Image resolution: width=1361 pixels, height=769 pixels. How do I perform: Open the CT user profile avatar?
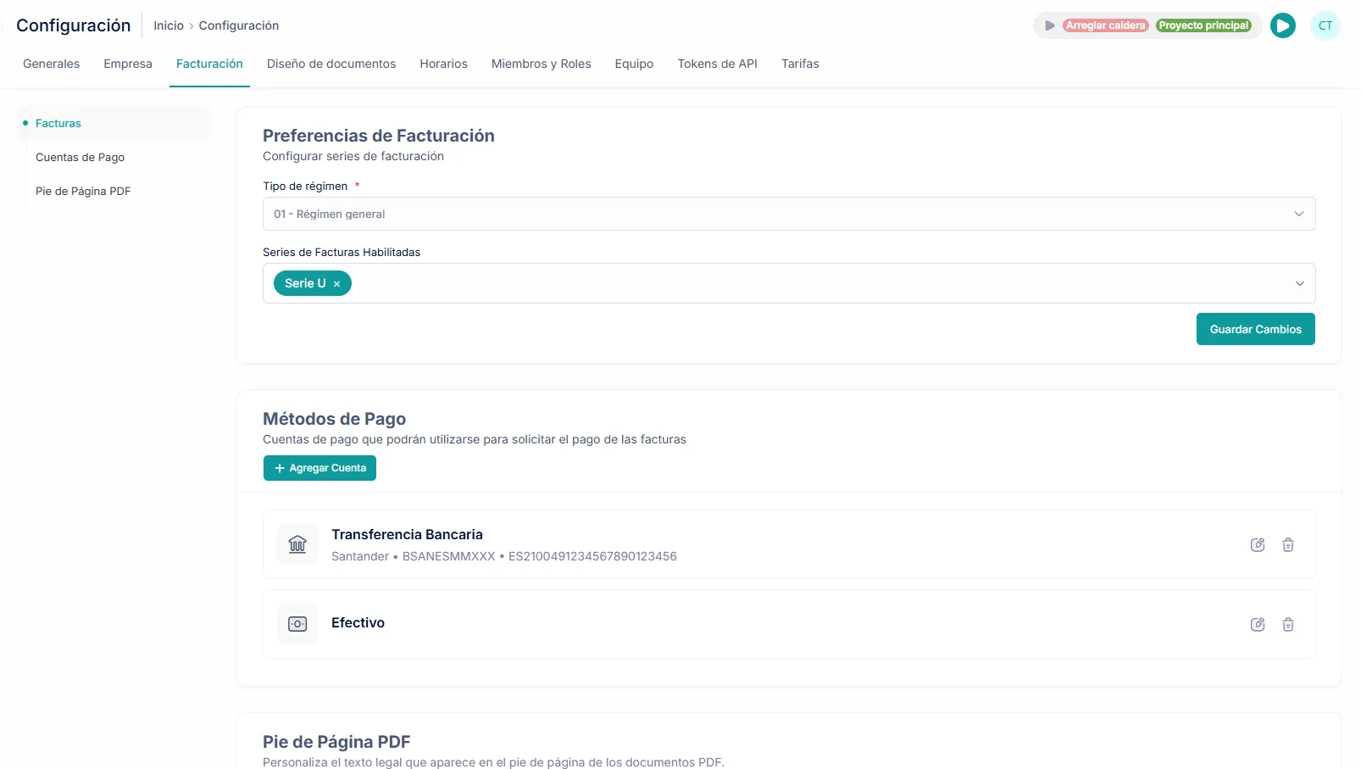pyautogui.click(x=1325, y=25)
